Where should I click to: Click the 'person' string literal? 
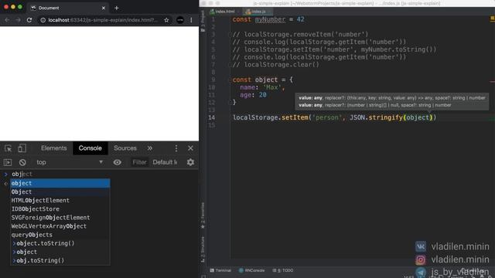click(327, 117)
